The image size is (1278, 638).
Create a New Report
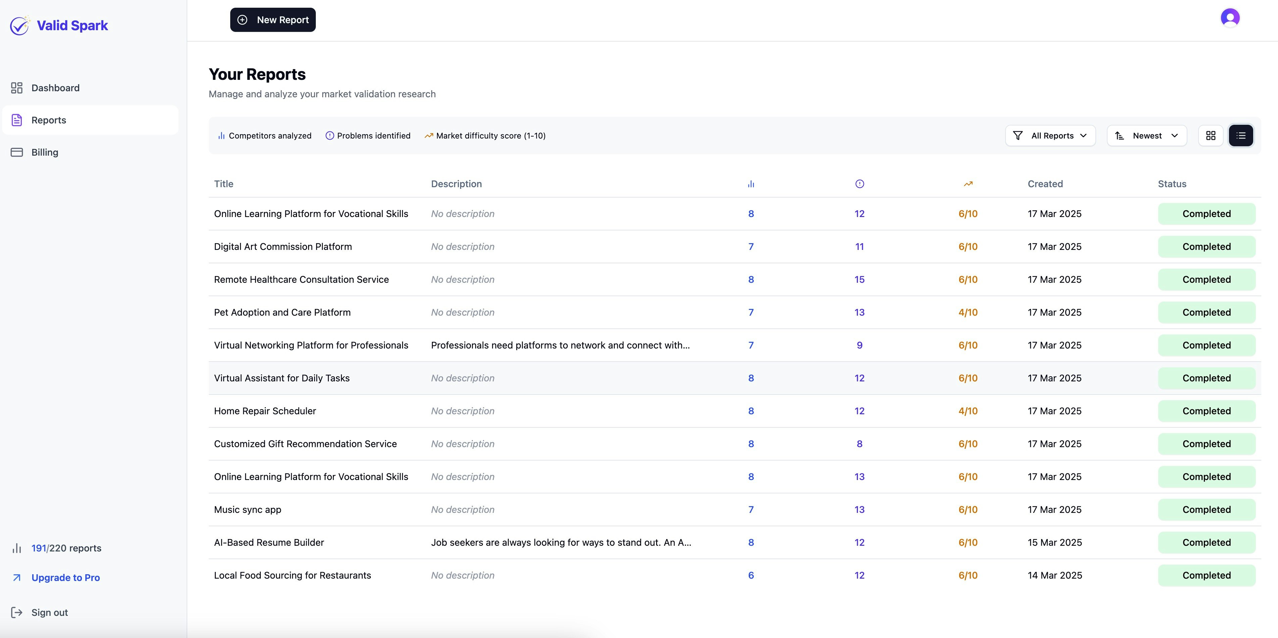(273, 20)
